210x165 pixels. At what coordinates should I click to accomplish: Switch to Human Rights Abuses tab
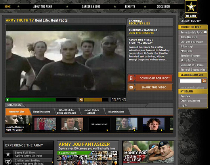tap(91, 111)
